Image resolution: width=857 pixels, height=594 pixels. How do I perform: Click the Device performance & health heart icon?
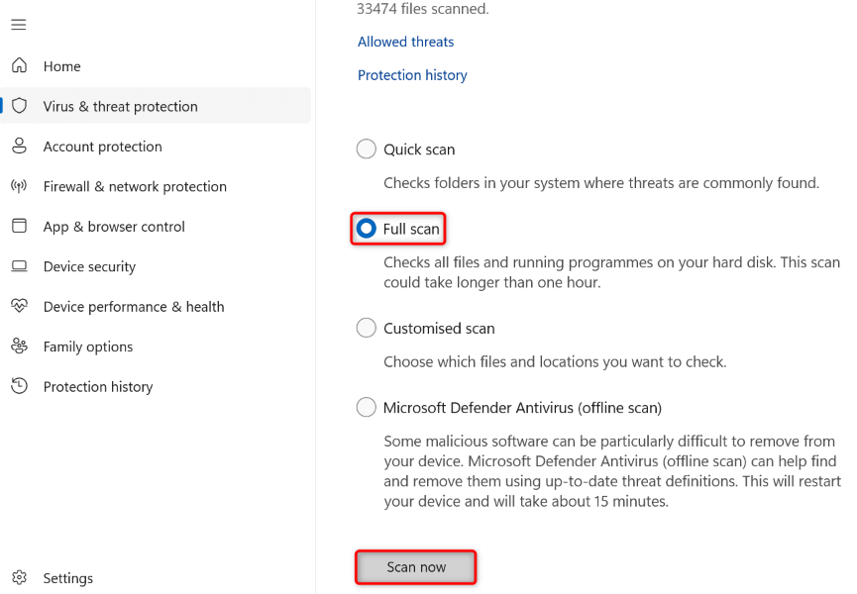[x=19, y=307]
